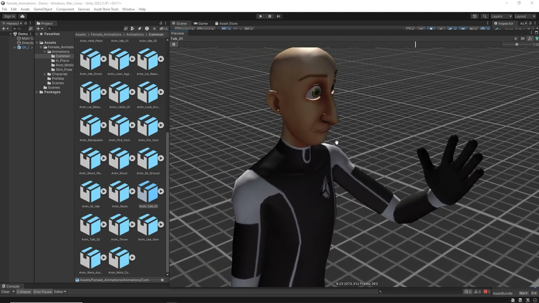The height and width of the screenshot is (303, 539).
Task: Pause the animation preview playback
Action: pyautogui.click(x=173, y=44)
